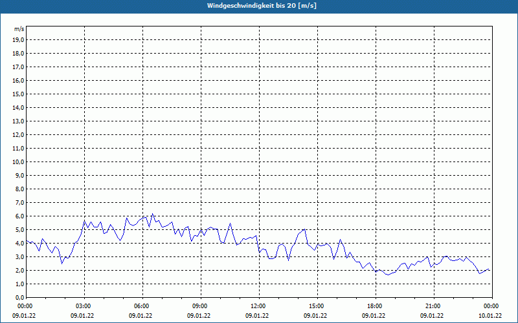Click the chart title 'Windgeschwindigkeit bis 20 [m/s]'
518x323 pixels.
click(x=262, y=6)
